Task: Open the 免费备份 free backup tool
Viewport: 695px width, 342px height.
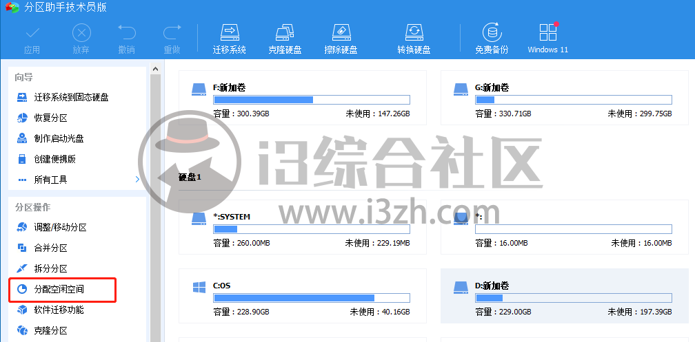Action: (x=492, y=39)
